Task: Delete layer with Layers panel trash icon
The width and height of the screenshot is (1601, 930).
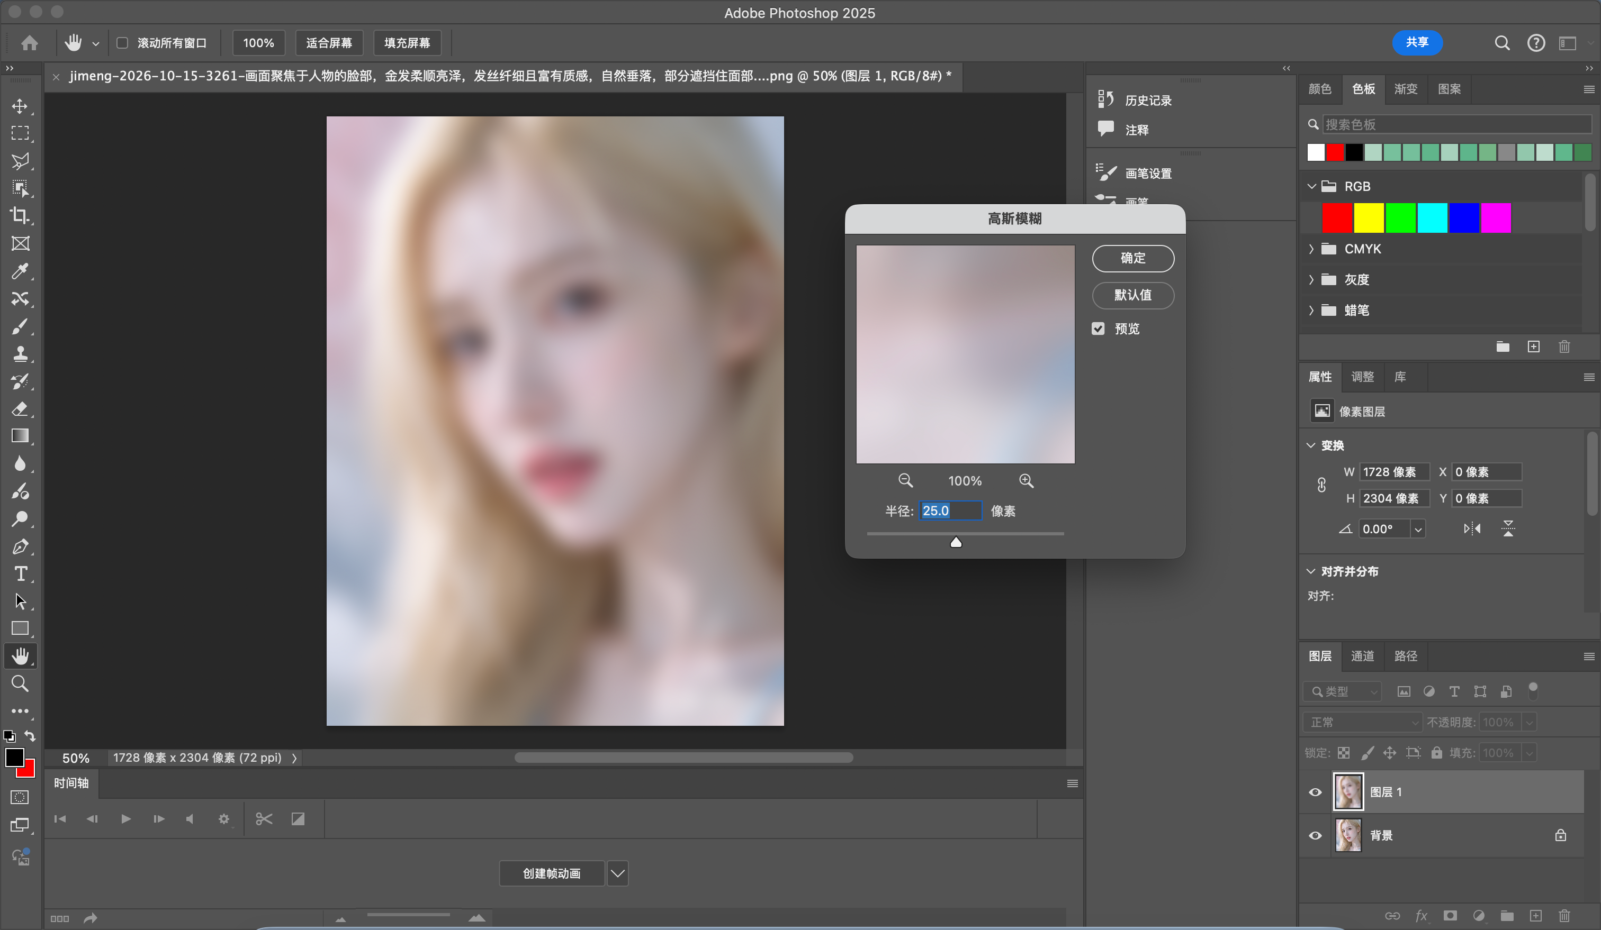Action: tap(1564, 915)
